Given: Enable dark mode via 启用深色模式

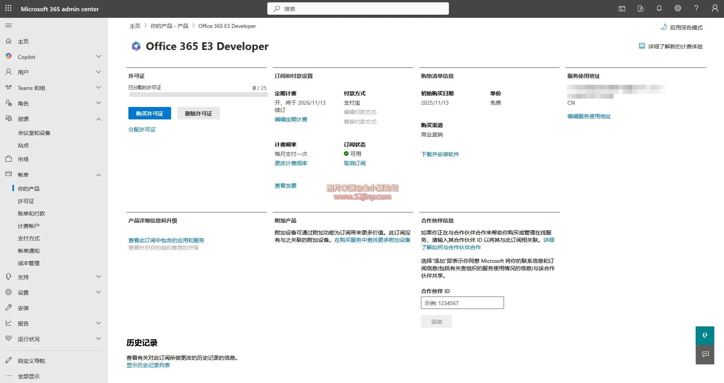Looking at the screenshot, I should [x=685, y=27].
